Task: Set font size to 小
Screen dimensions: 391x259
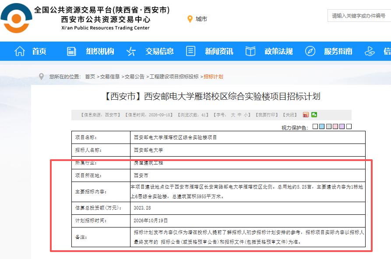Action: tap(246, 115)
